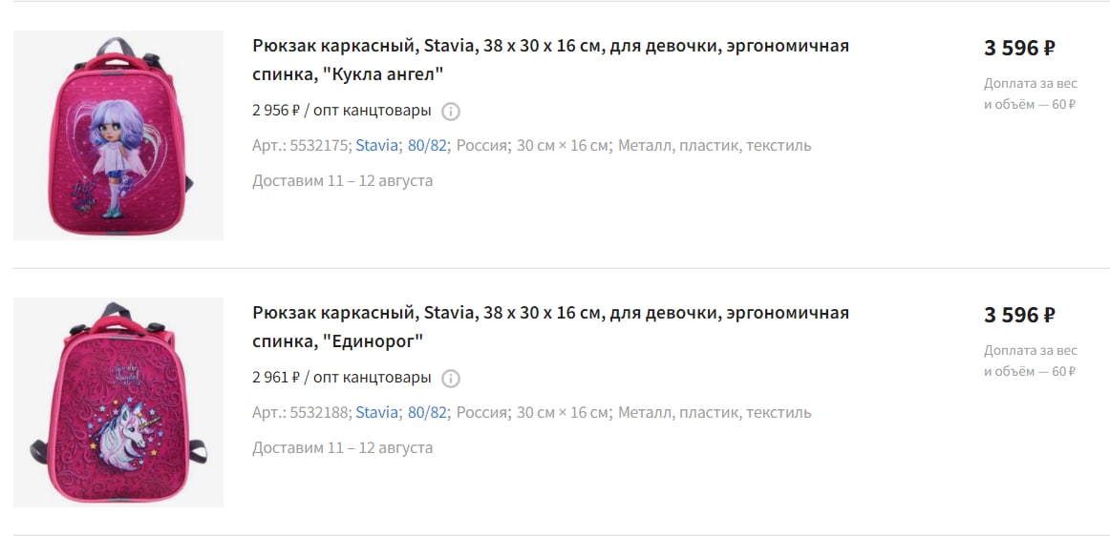Open the "Единорог" backpack product title
Viewport: 1110px width, 536px height.
[x=550, y=327]
